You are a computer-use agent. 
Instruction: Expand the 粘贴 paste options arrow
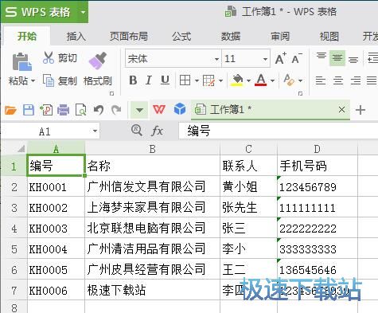click(x=33, y=80)
